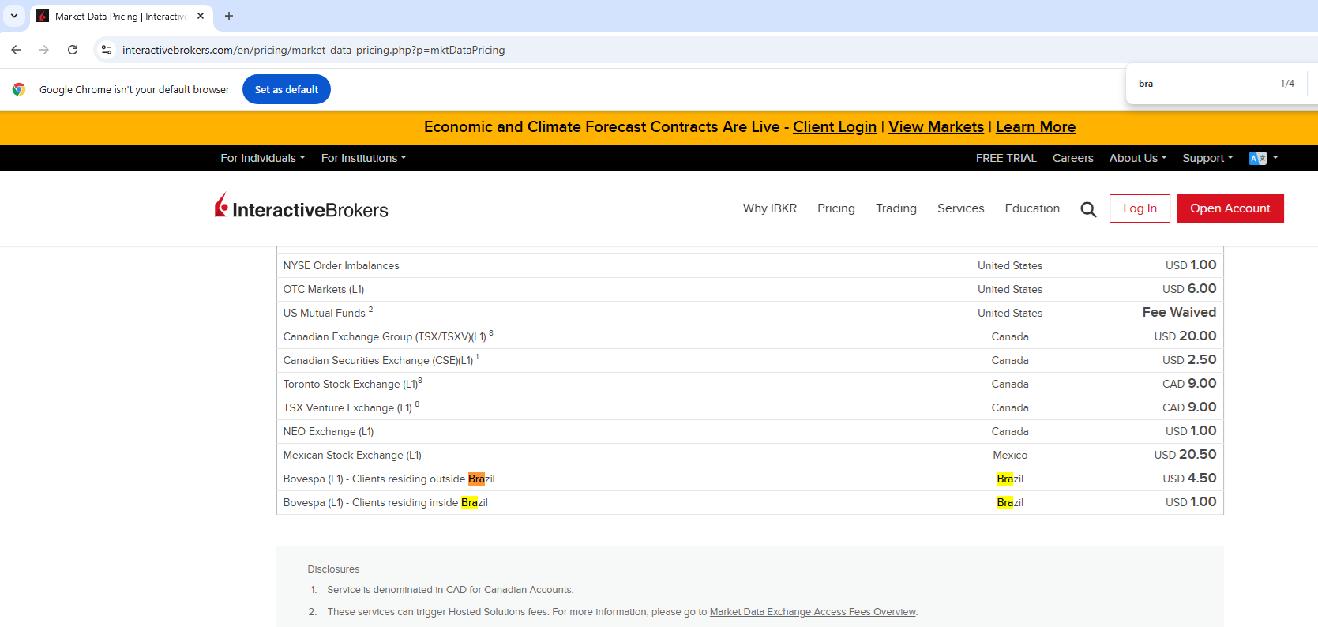Expand the About Us dropdown
The height and width of the screenshot is (627, 1318).
point(1138,158)
